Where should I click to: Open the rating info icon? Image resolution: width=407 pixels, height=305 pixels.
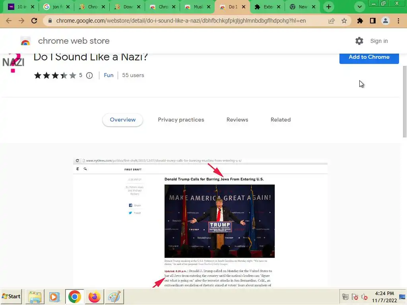click(x=89, y=75)
